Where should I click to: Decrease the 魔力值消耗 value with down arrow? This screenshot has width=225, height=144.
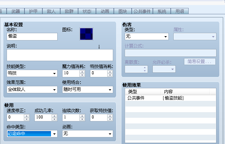coord(82,75)
